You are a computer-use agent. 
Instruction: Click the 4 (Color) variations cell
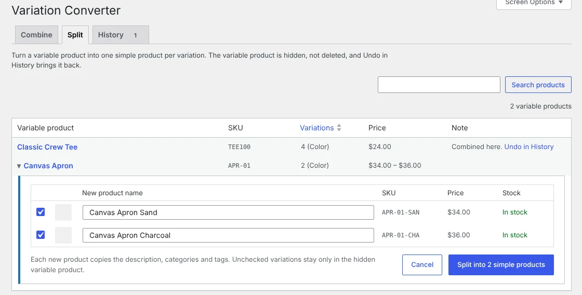tap(315, 146)
